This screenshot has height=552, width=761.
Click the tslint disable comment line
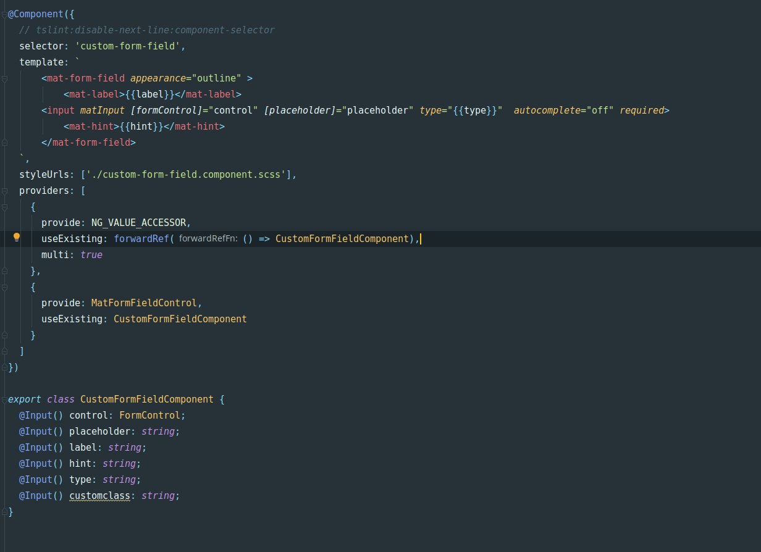[147, 30]
